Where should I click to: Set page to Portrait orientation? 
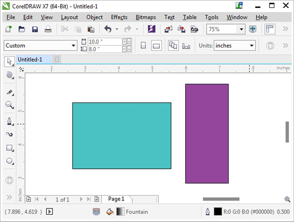coord(143,45)
